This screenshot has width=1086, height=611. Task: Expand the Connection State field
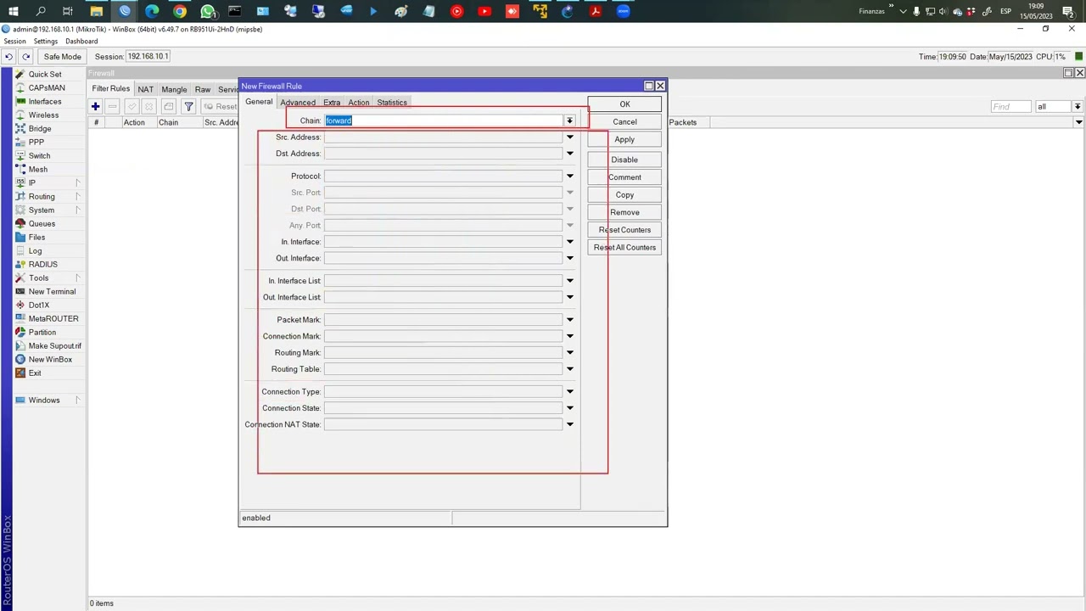570,408
